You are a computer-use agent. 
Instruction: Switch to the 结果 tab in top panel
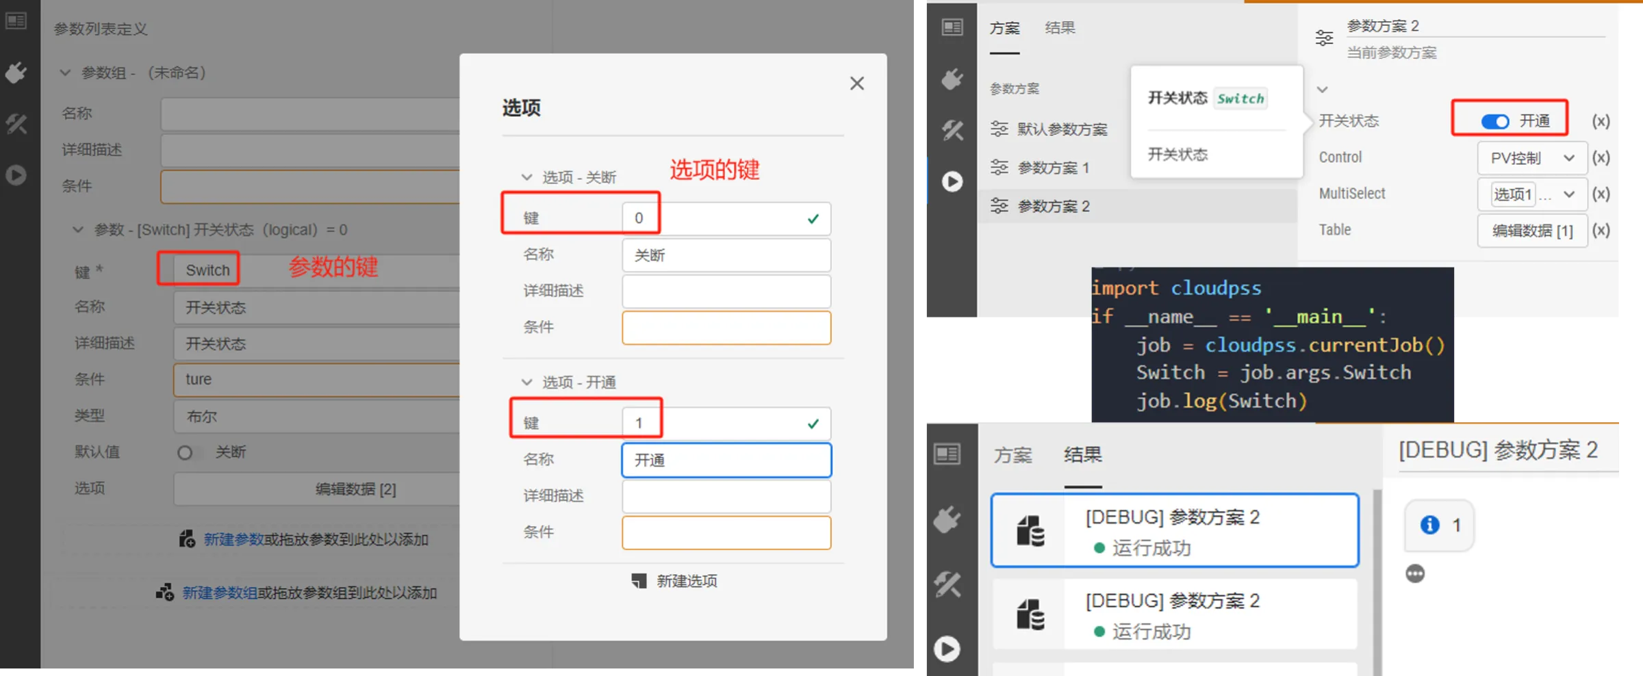click(1060, 28)
